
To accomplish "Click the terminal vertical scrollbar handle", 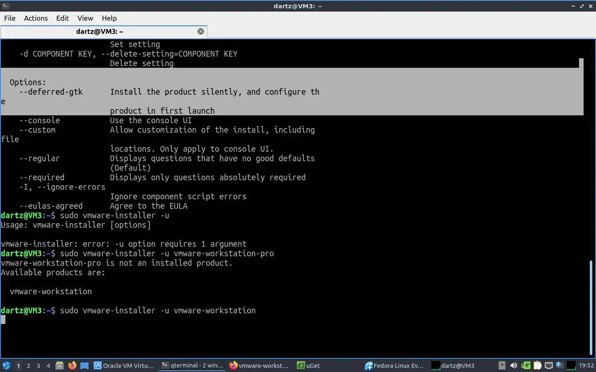I will pos(591,308).
